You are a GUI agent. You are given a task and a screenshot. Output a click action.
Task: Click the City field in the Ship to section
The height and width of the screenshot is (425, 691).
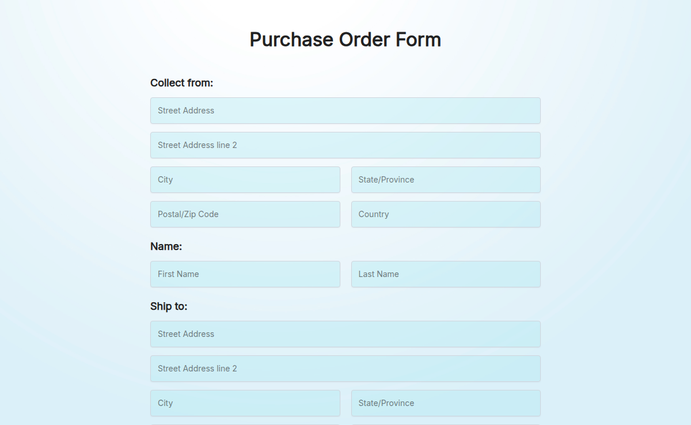[245, 403]
